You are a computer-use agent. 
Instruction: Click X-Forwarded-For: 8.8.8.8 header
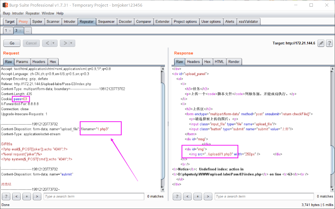click(x=20, y=104)
